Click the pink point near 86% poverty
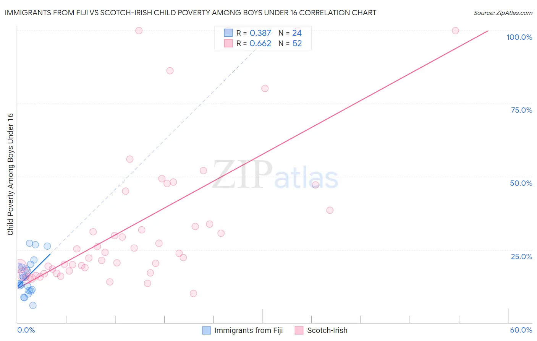The image size is (537, 341). pyautogui.click(x=170, y=71)
